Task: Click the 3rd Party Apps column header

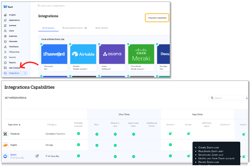Action: [207, 125]
